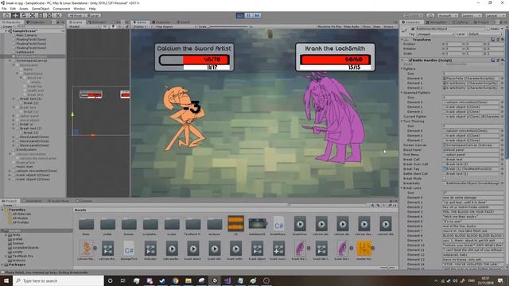Viewport: 509px width, 286px height.
Task: Open the Transform component settings gear
Action: pos(502,40)
